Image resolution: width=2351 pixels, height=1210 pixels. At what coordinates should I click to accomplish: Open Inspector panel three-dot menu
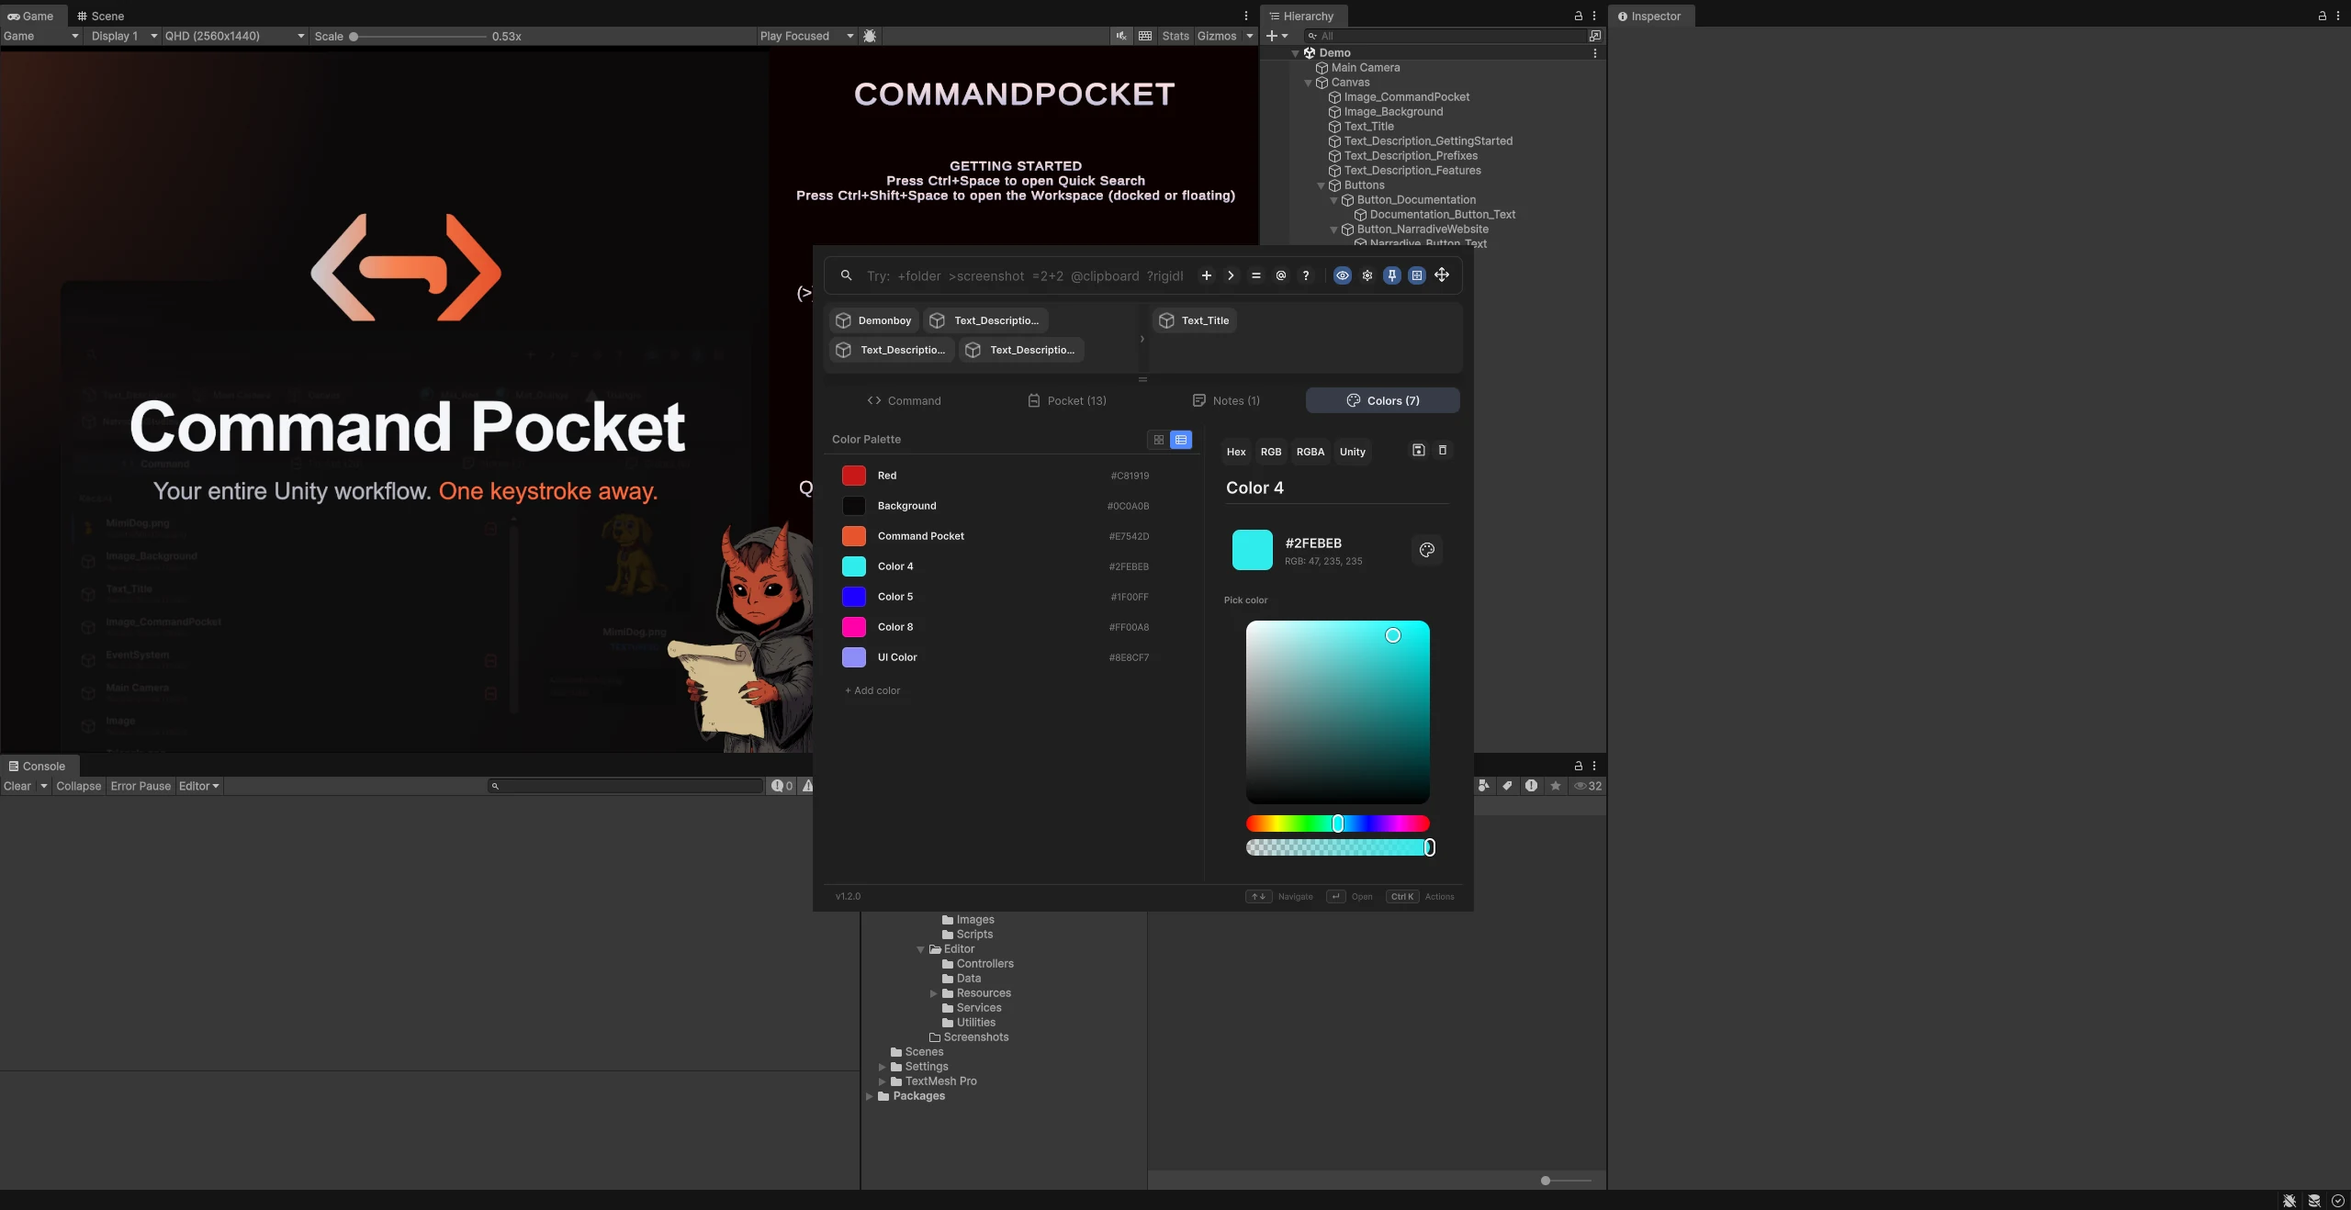(2337, 16)
